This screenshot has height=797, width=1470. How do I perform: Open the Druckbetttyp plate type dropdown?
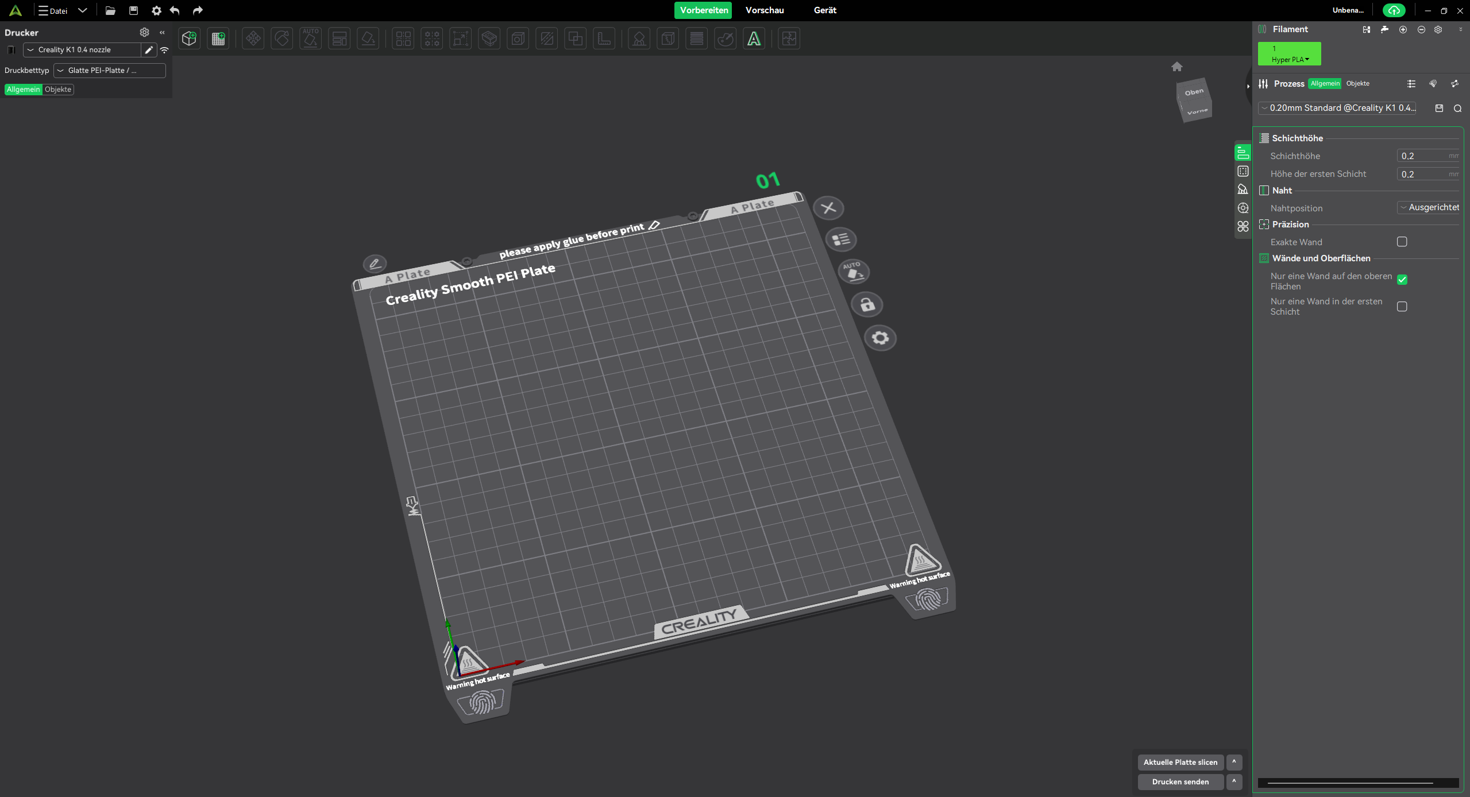pyautogui.click(x=109, y=71)
